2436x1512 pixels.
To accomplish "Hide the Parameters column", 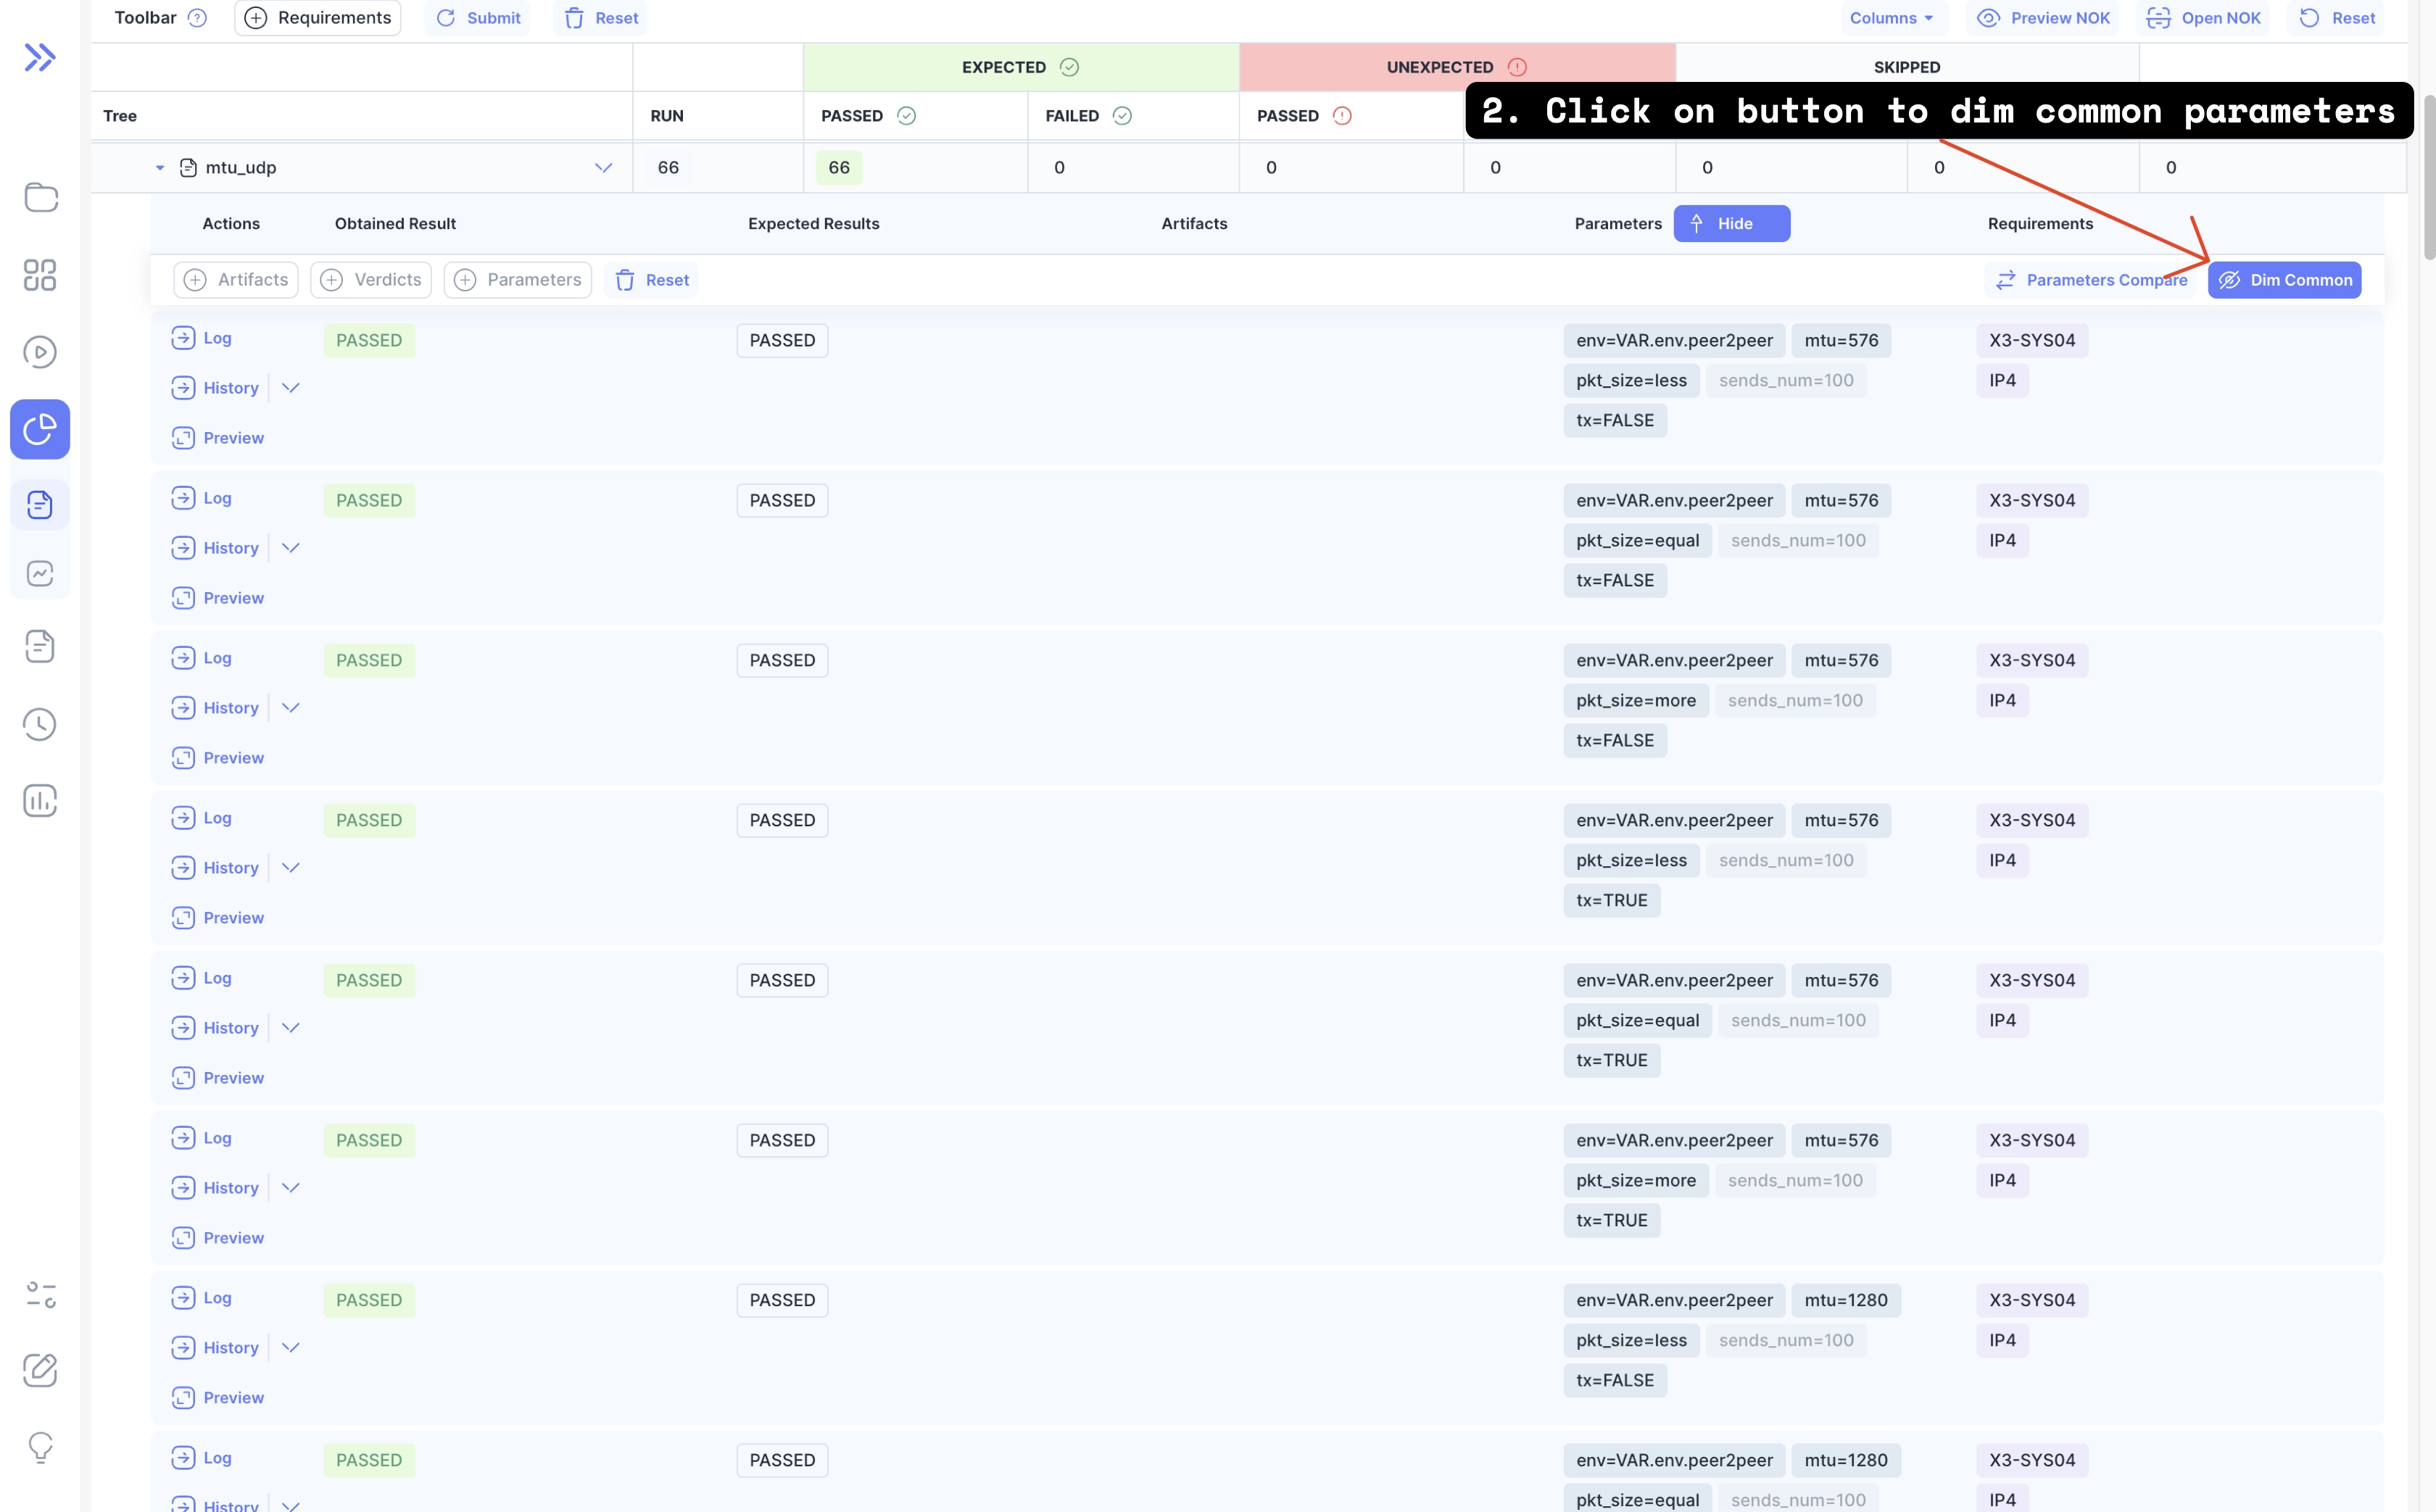I will pyautogui.click(x=1731, y=223).
